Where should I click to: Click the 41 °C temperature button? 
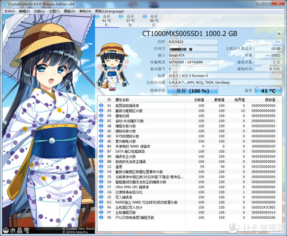coord(268,90)
